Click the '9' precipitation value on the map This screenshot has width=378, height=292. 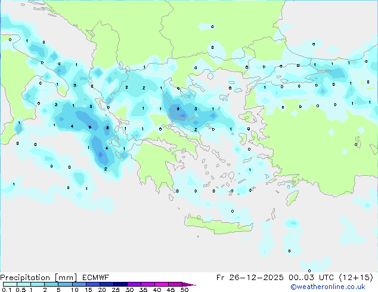pos(178,109)
